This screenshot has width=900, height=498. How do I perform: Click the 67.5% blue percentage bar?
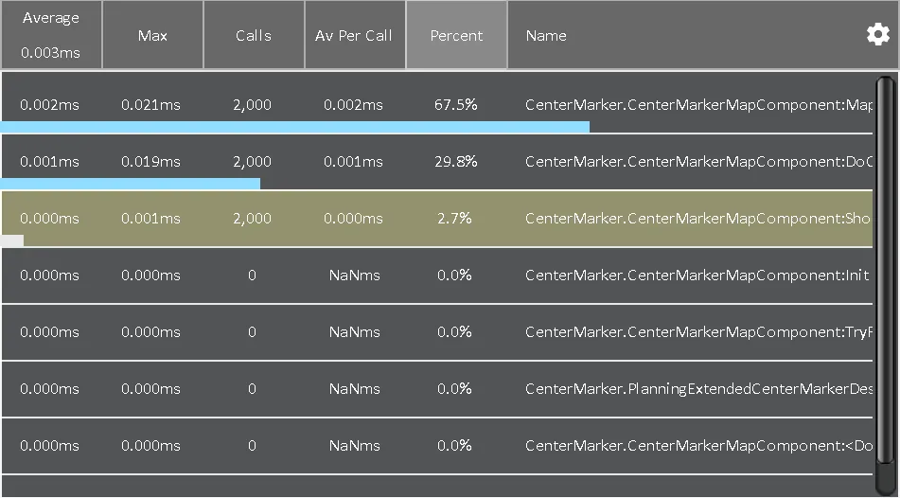(x=294, y=127)
